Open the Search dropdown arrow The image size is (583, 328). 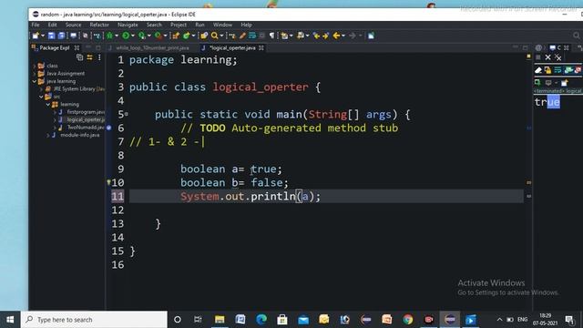[221, 36]
